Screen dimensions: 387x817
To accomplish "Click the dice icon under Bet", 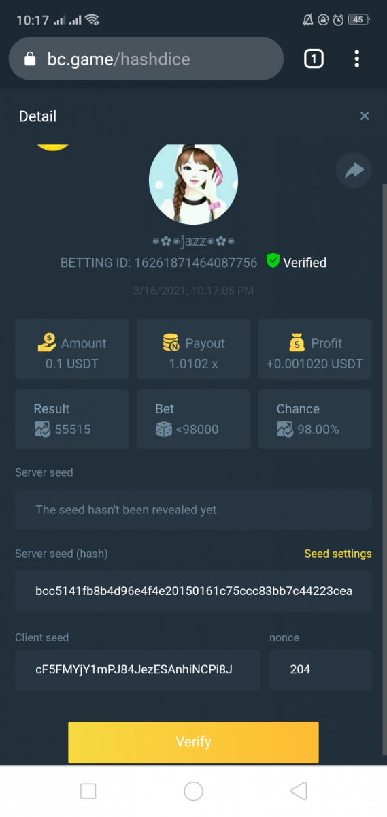I will coord(164,429).
